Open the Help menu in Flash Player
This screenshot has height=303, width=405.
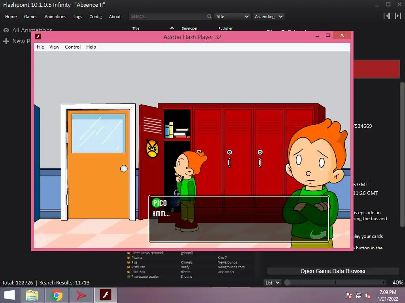click(x=91, y=47)
